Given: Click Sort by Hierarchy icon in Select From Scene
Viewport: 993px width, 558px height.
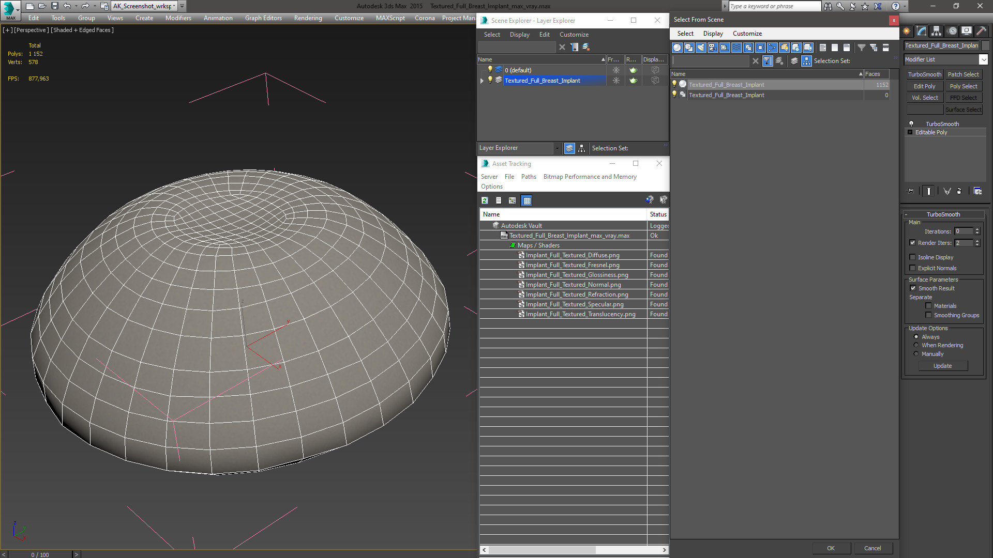Looking at the screenshot, I should pyautogui.click(x=807, y=61).
